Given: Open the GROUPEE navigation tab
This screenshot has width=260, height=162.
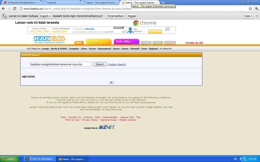Looking at the screenshot, I should [170, 43].
